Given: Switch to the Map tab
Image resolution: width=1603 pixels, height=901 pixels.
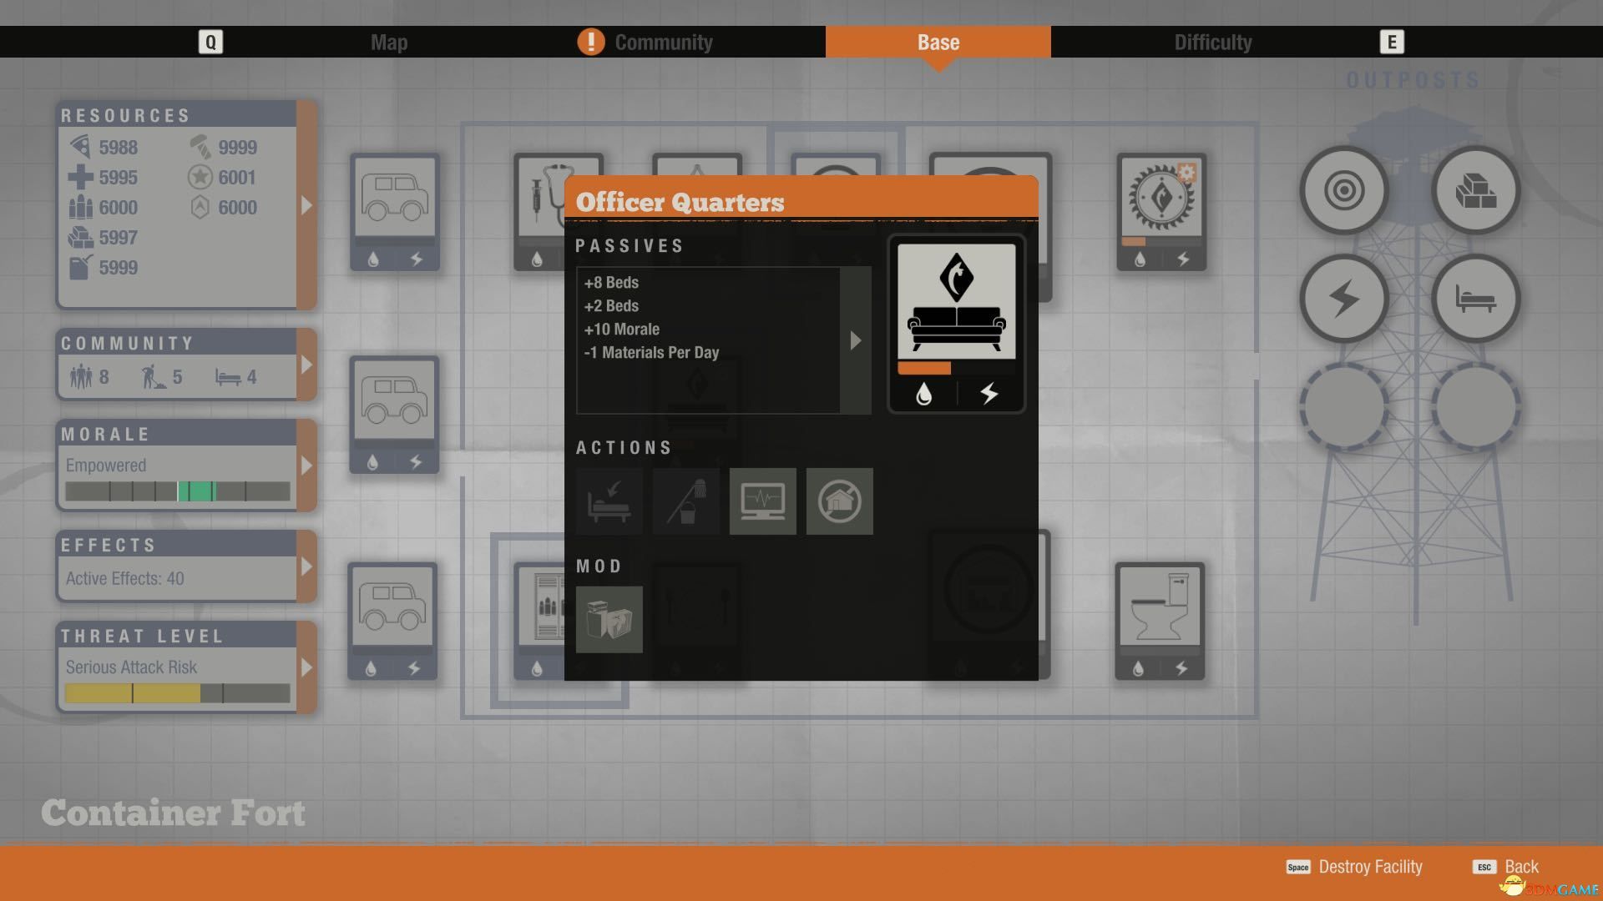Looking at the screenshot, I should 388,41.
